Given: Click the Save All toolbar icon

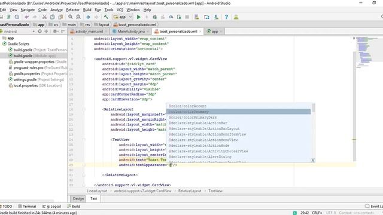Looking at the screenshot, I should coord(8,17).
